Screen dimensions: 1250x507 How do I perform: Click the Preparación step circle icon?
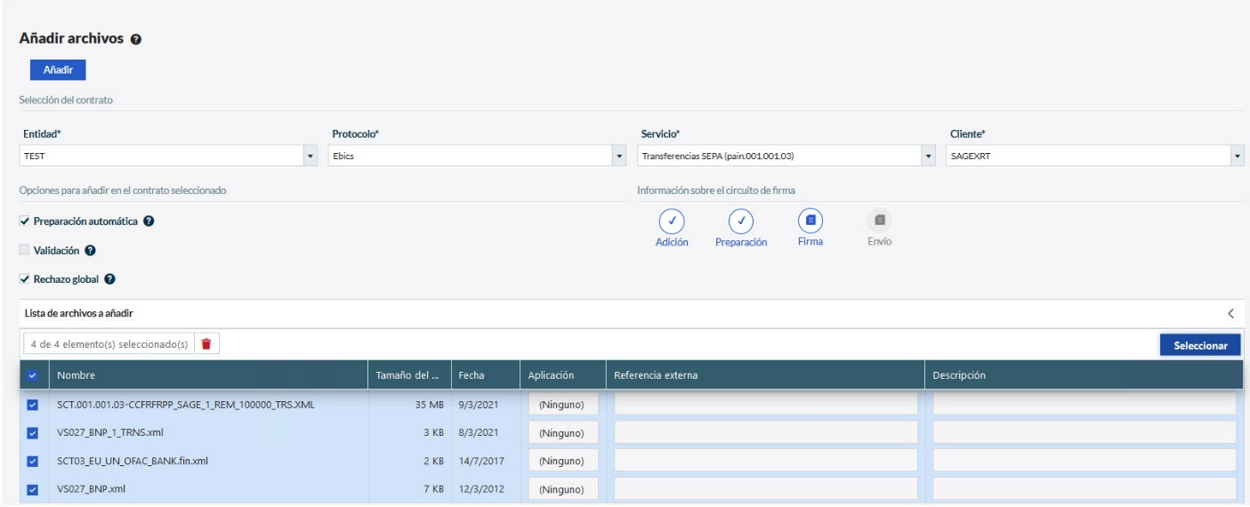coord(741,220)
